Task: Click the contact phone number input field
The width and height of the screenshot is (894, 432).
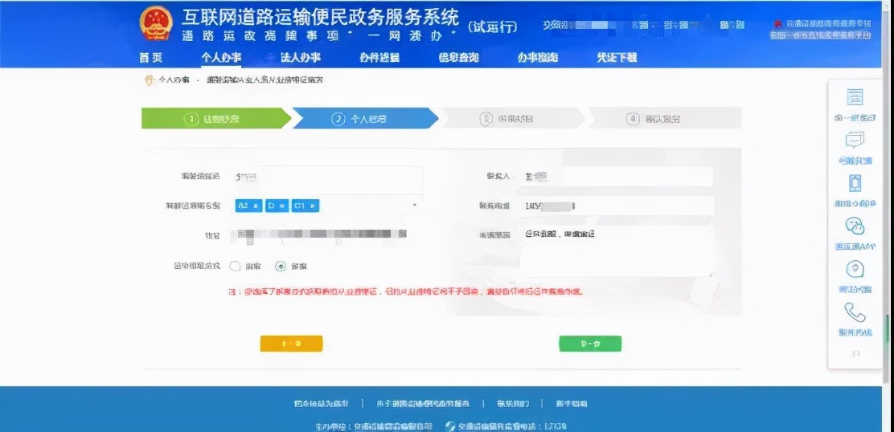Action: coord(616,206)
